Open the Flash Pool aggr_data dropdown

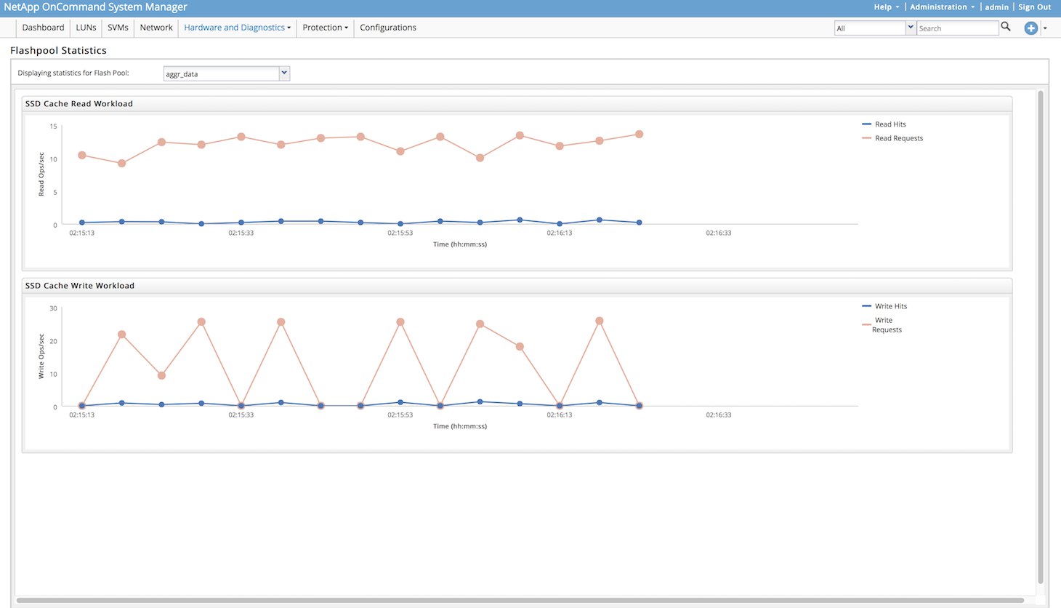(284, 73)
